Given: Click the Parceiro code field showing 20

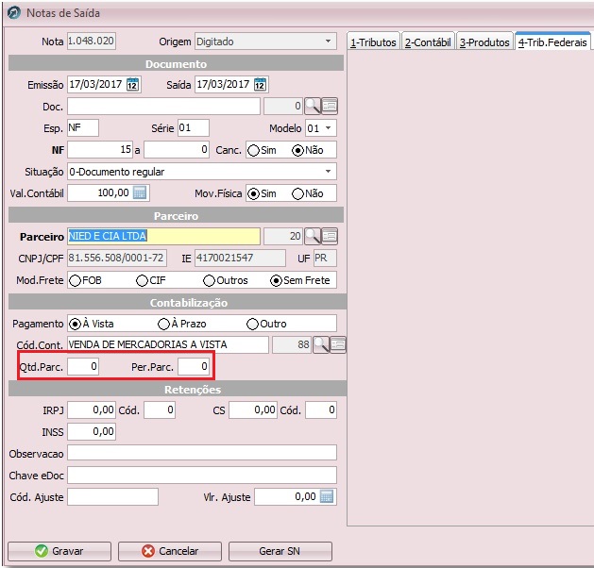Looking at the screenshot, I should 283,237.
